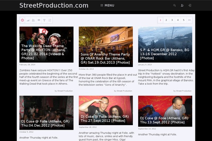Sort posts by comments bubble icon
Screen dimensions: 212x141
39,20
